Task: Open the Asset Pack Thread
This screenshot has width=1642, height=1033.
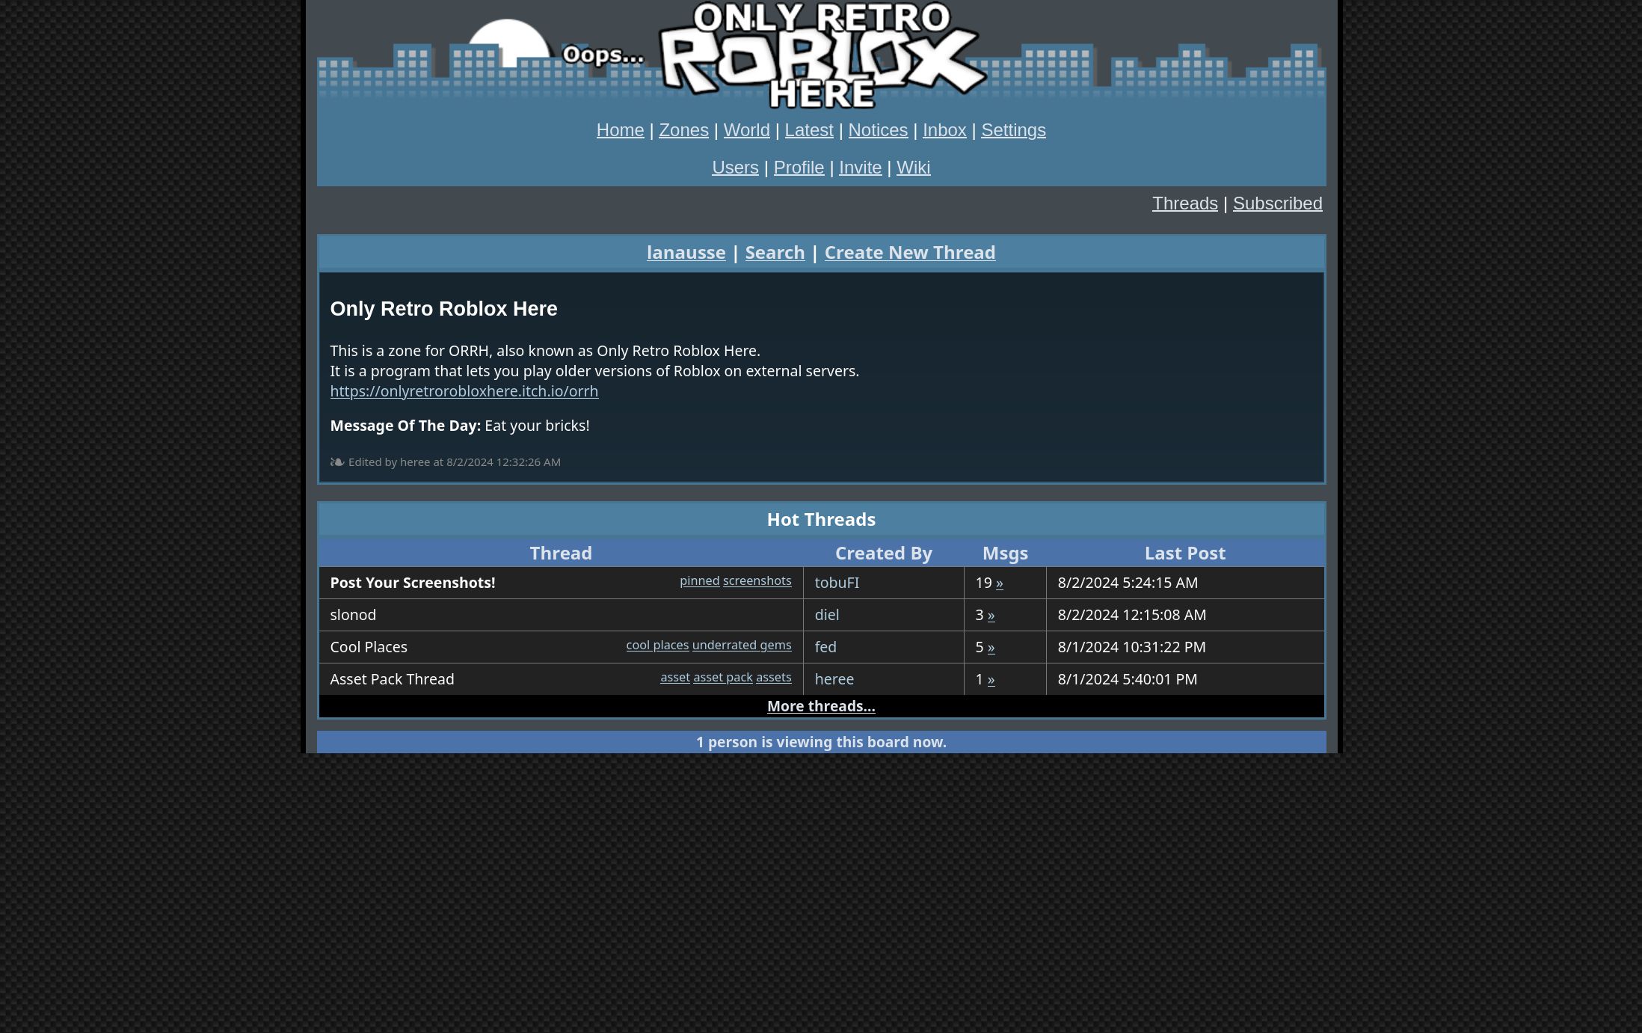Action: click(392, 679)
